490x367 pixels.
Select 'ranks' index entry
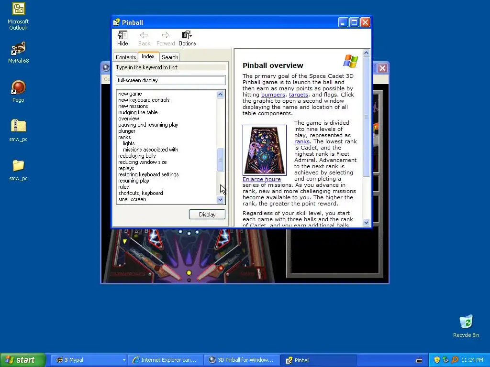124,137
